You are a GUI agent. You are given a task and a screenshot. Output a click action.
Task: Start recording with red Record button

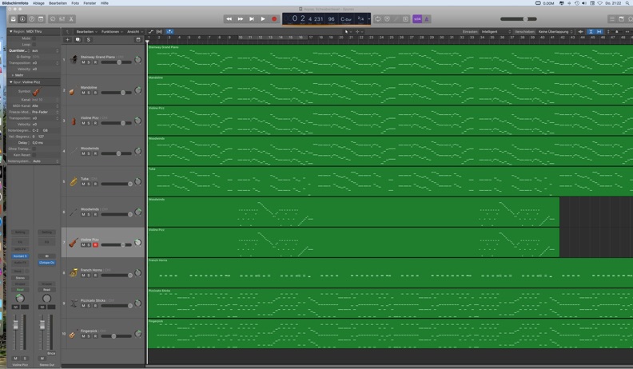tap(274, 19)
